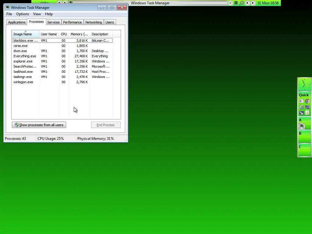Click the 31 Mon 18:56 clock
This screenshot has height=234, width=312.
268,3
